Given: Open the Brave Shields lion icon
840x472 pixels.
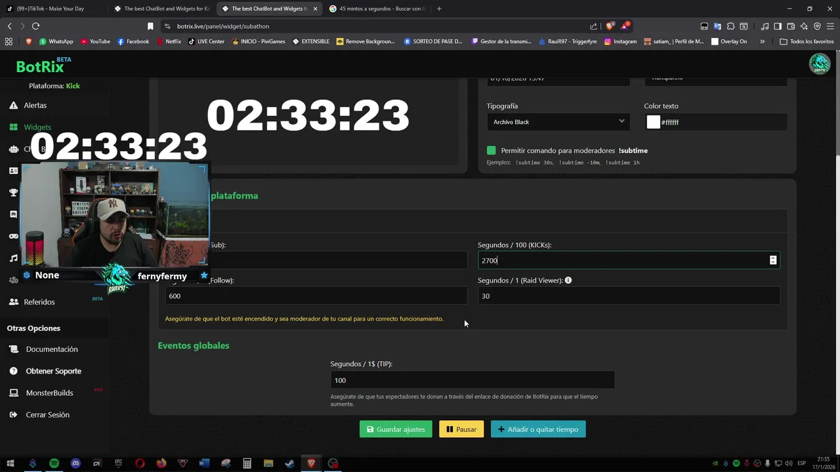Looking at the screenshot, I should (610, 26).
